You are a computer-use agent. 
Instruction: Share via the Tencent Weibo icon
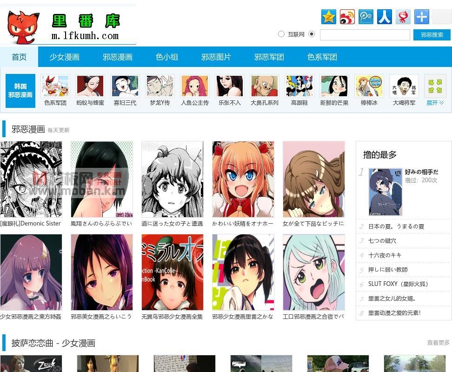pyautogui.click(x=366, y=17)
